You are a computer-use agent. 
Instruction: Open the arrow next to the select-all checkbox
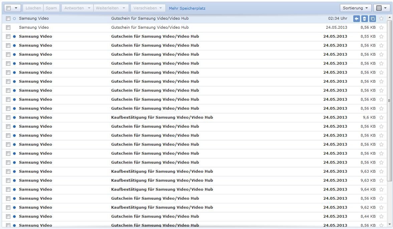pyautogui.click(x=16, y=8)
